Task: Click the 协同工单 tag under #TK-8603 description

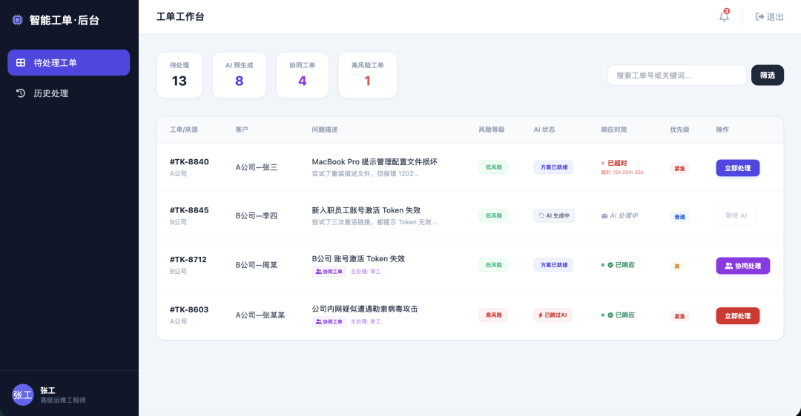Action: [x=329, y=322]
